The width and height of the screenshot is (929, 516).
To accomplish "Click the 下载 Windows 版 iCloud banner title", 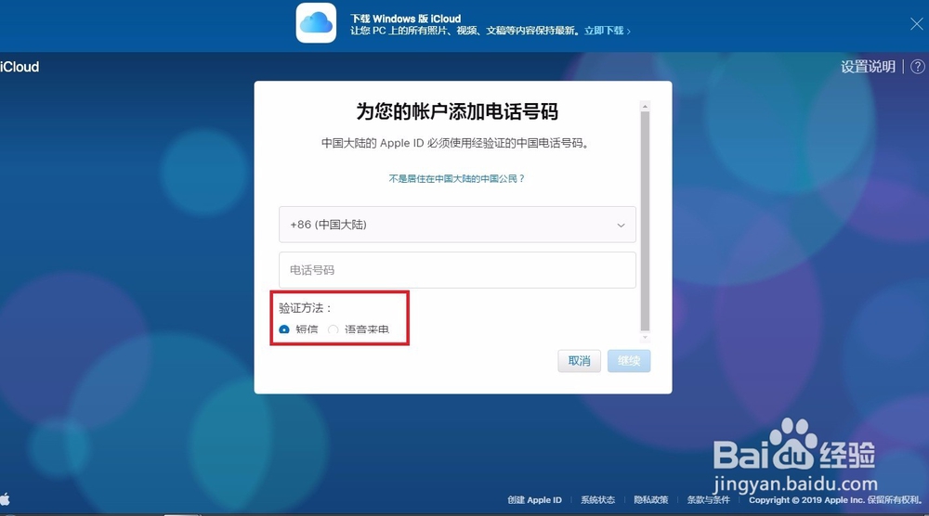I will (405, 19).
